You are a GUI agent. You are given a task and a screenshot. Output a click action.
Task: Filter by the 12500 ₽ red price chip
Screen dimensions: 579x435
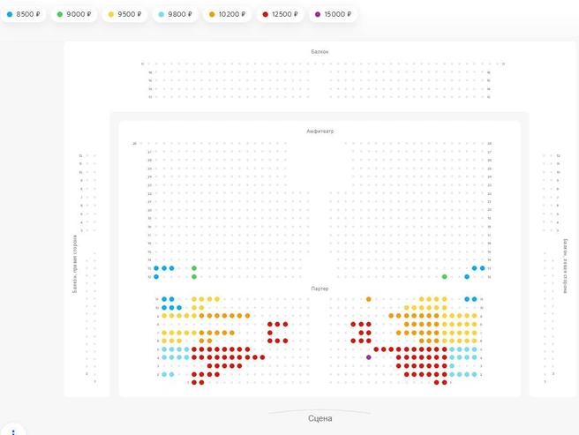click(280, 14)
